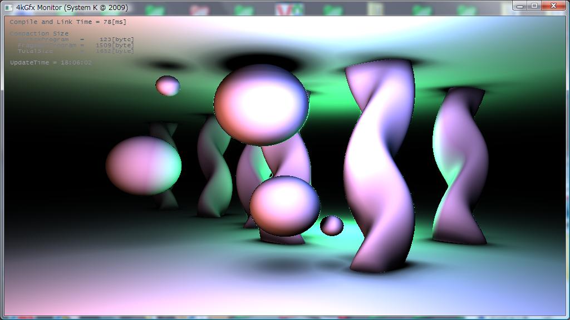Image resolution: width=570 pixels, height=320 pixels.
Task: Close the 4kGfx Monitor window
Action: (554, 6)
